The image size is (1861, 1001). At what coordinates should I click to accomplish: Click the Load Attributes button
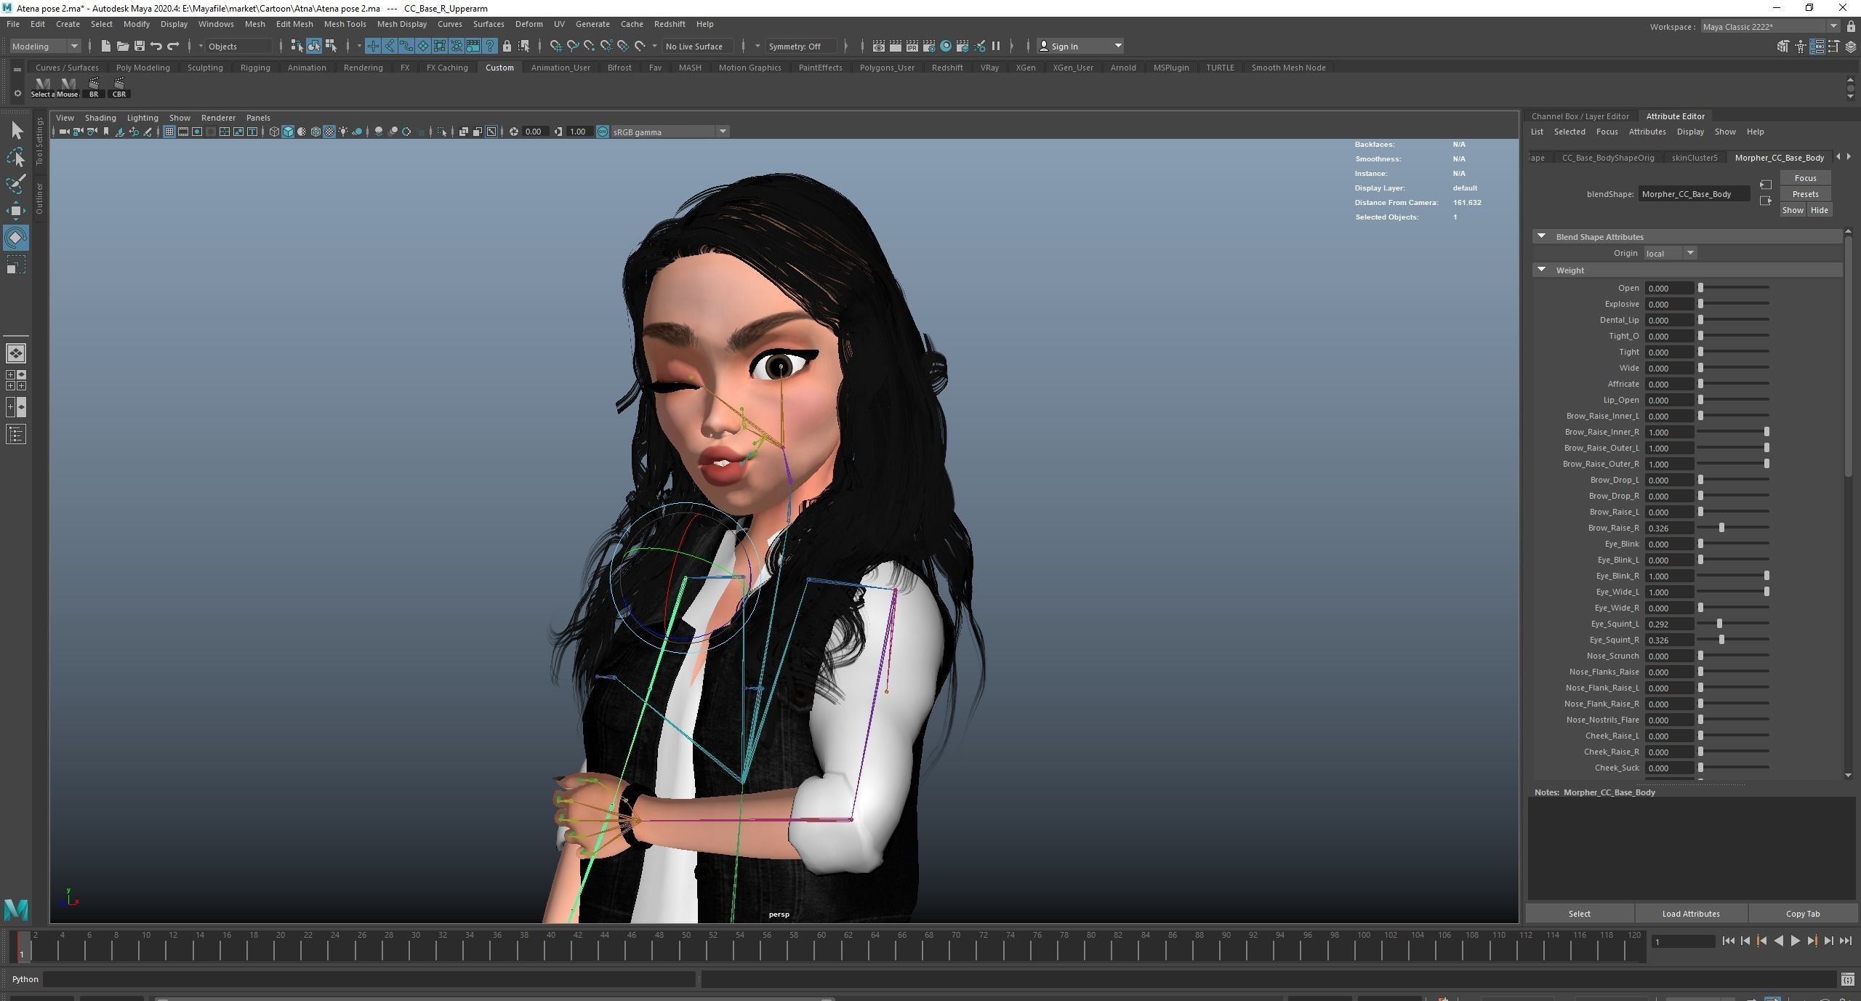(1691, 914)
